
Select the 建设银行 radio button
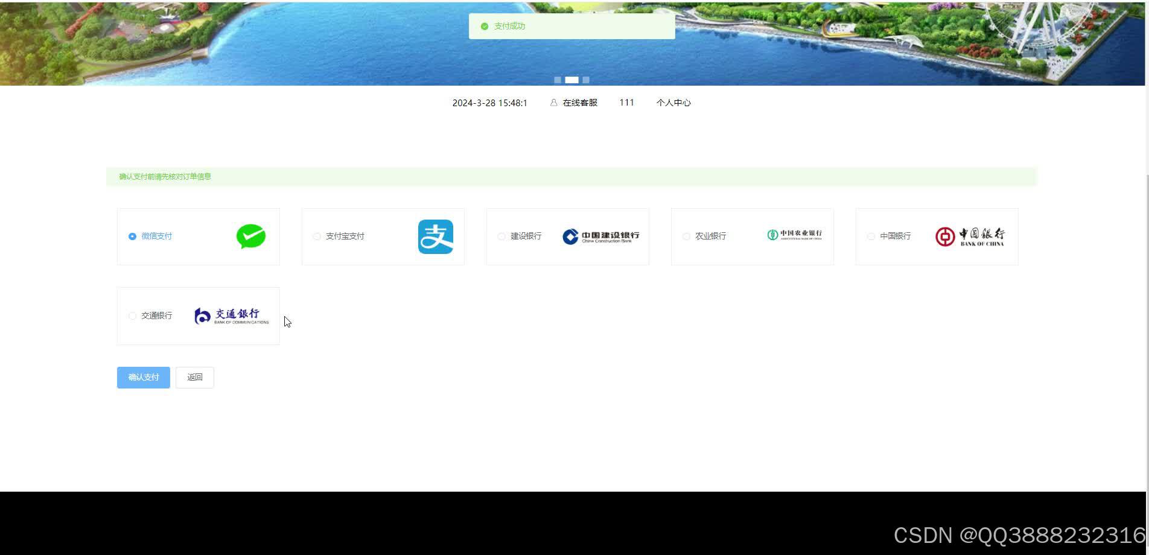tap(501, 236)
